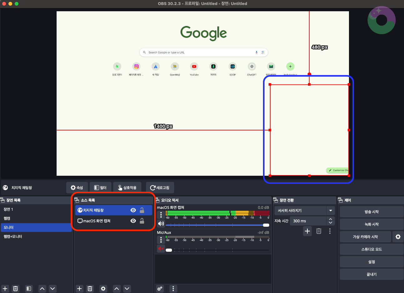This screenshot has width=404, height=293.
Task: Open 속성 properties for selected source
Action: (x=77, y=188)
